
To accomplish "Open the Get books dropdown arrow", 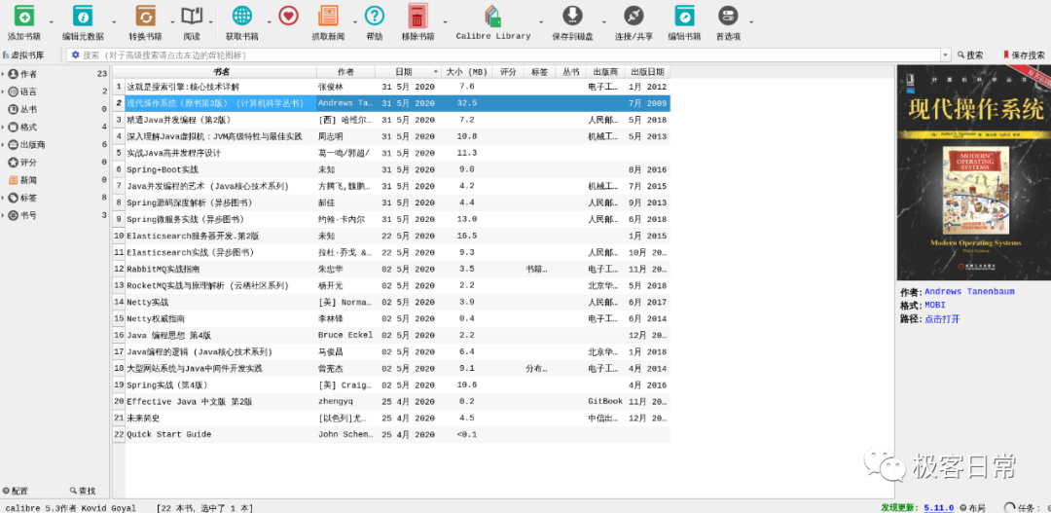I will click(x=269, y=21).
